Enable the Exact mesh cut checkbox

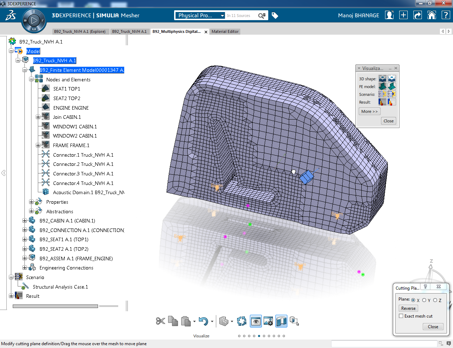pos(401,316)
